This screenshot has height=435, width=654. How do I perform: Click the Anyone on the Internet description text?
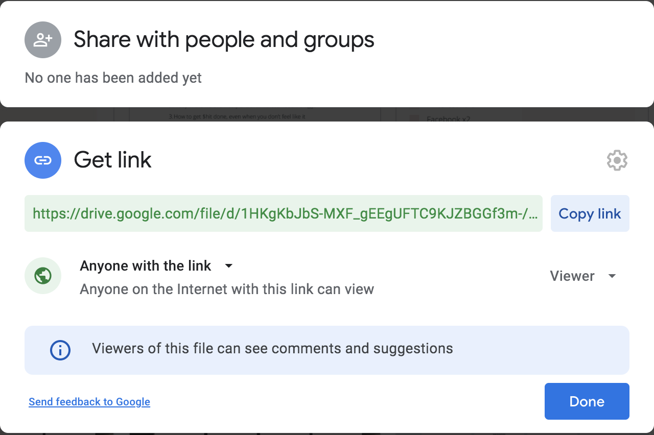click(x=227, y=289)
